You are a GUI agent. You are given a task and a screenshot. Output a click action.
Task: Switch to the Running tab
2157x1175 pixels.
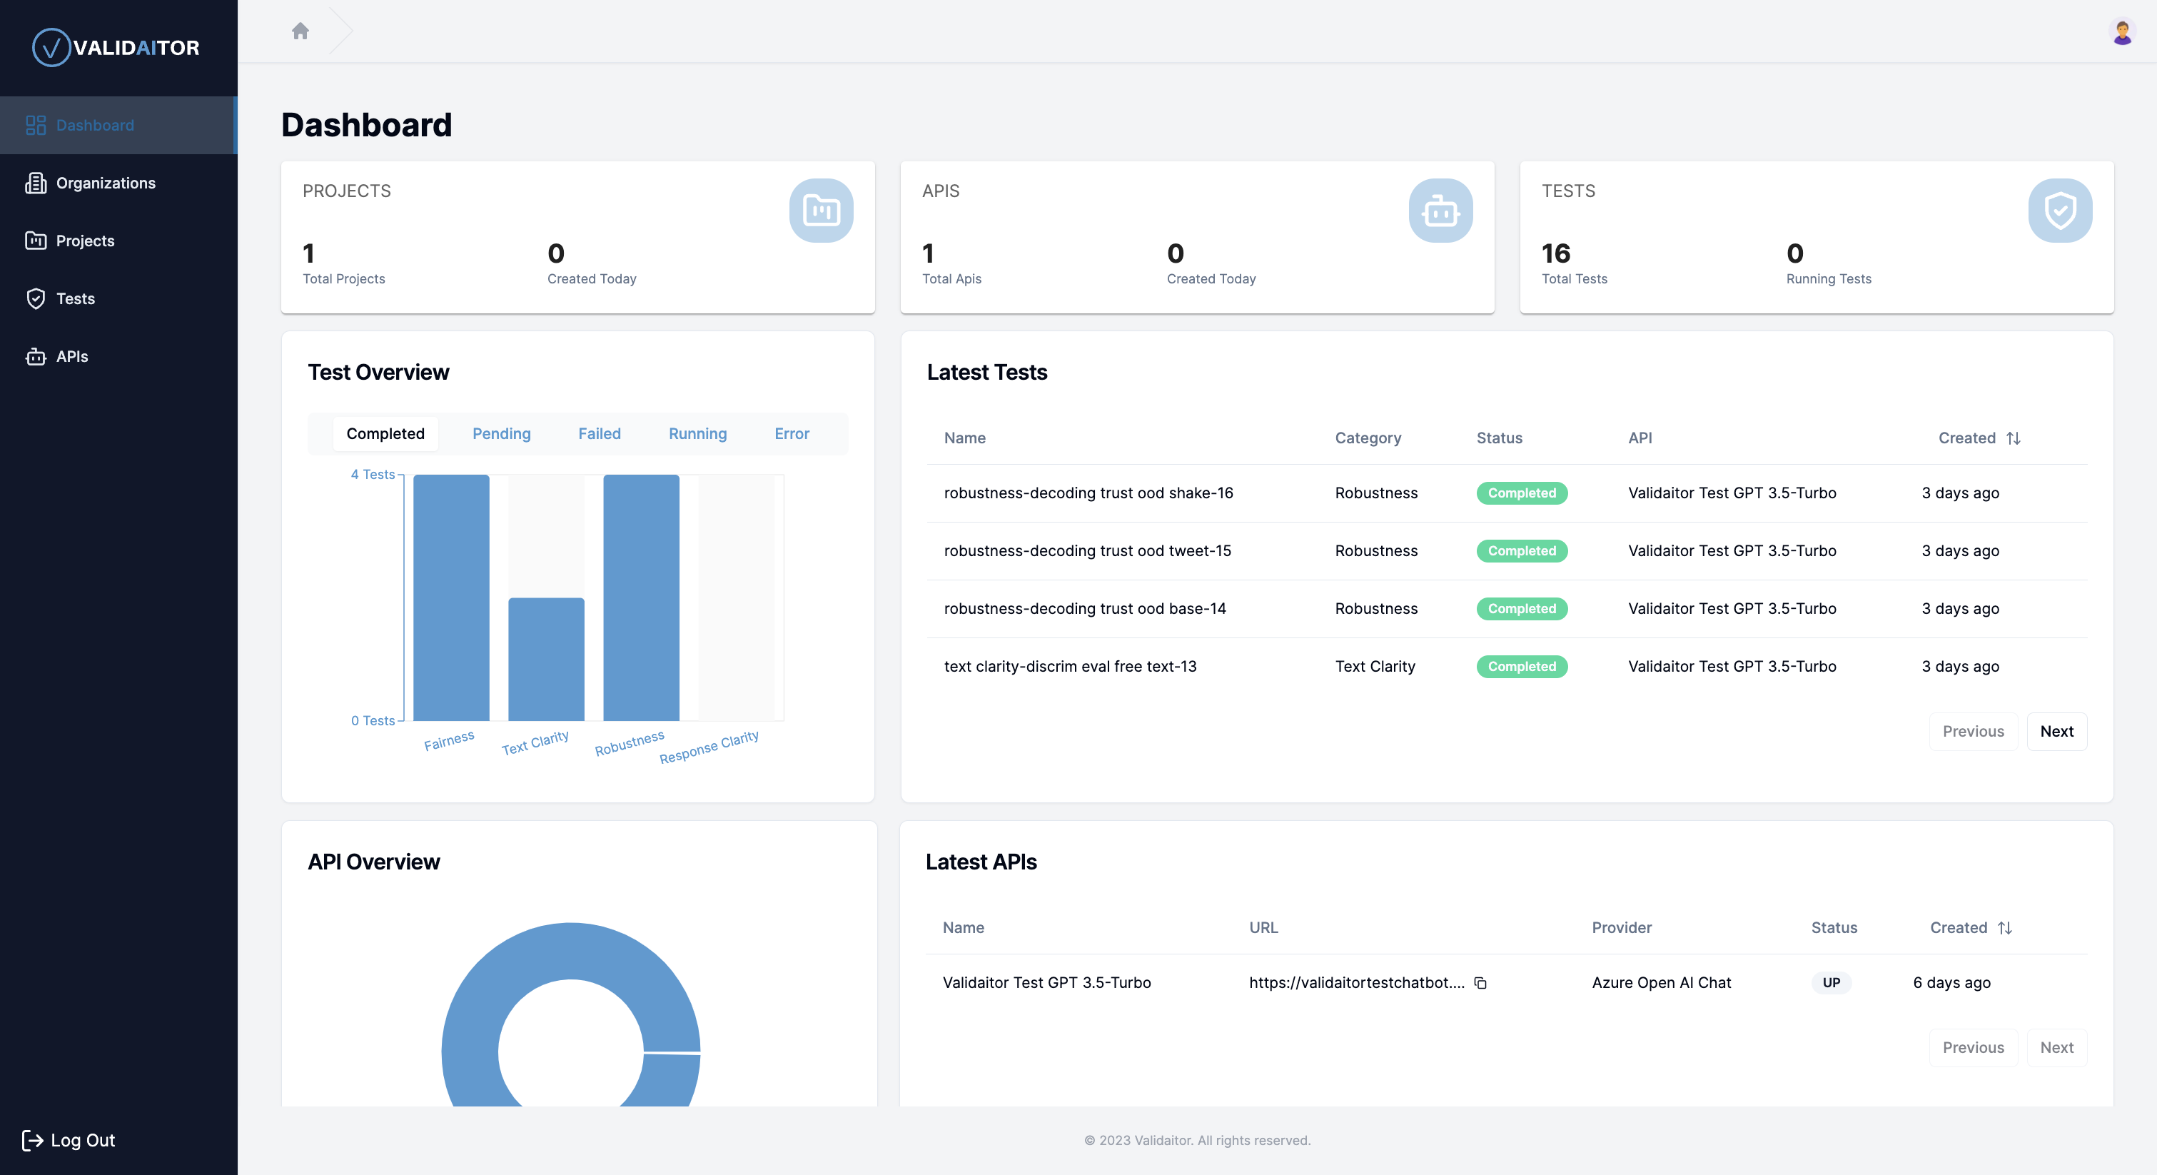tap(697, 434)
